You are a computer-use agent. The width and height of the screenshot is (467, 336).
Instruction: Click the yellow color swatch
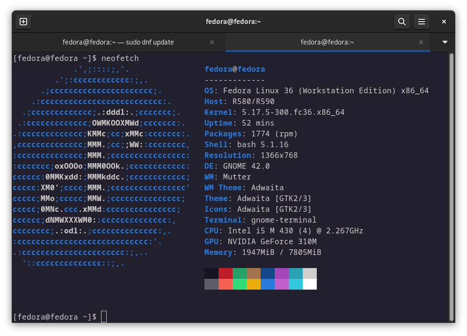pyautogui.click(x=254, y=284)
